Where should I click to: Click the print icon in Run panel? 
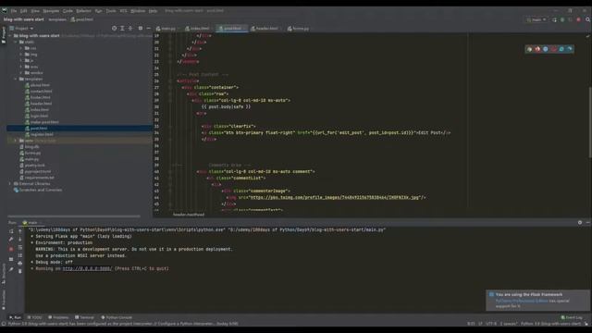coord(20,263)
